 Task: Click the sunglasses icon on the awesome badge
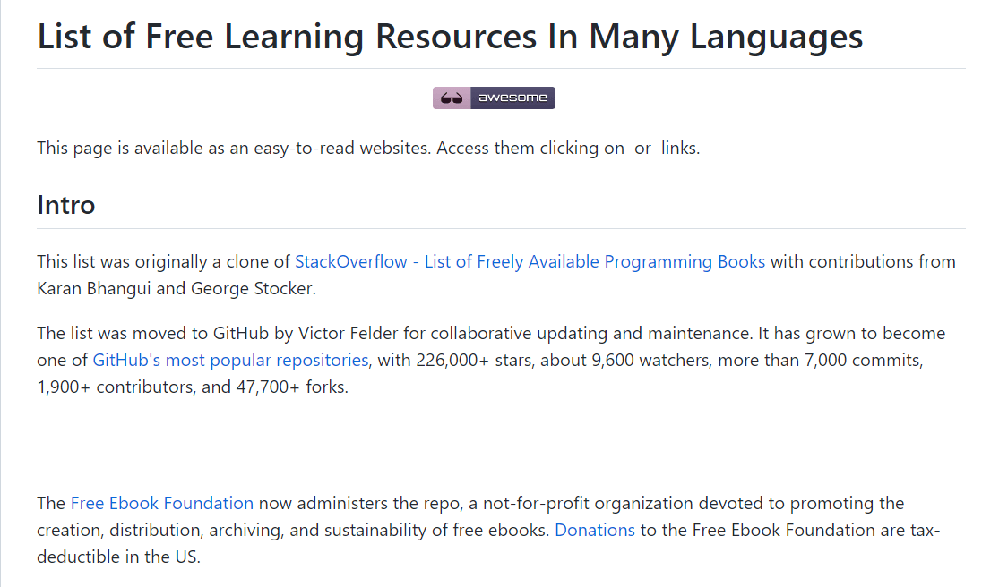[x=452, y=98]
